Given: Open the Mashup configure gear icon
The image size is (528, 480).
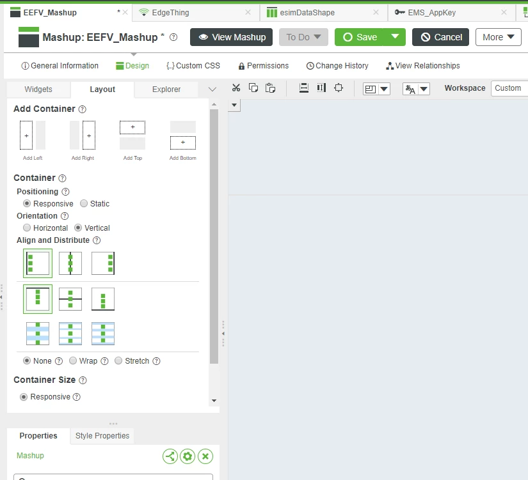Looking at the screenshot, I should 188,456.
